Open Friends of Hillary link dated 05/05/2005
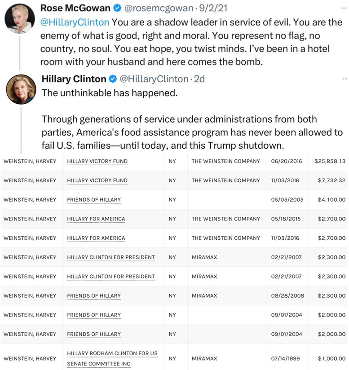This screenshot has height=370, width=349. point(94,199)
